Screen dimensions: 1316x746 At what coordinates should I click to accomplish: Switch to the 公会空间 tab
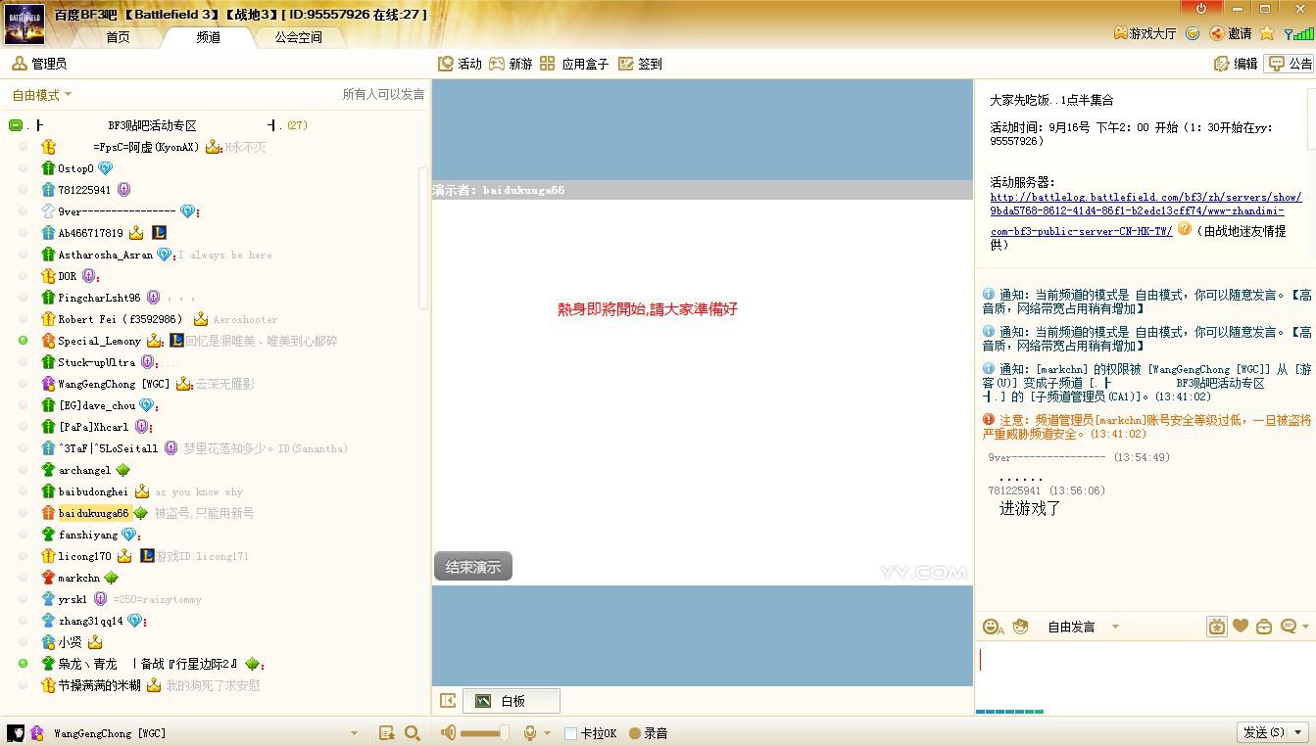click(x=298, y=37)
